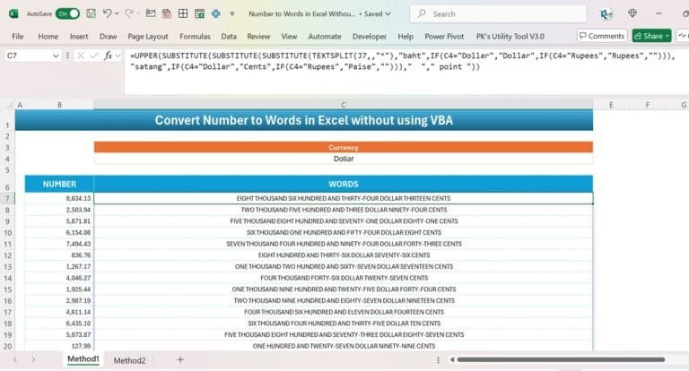Image resolution: width=689 pixels, height=371 pixels.
Task: Select column C header
Action: 343,105
